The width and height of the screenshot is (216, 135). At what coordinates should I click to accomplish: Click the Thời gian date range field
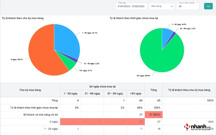tap(131, 6)
